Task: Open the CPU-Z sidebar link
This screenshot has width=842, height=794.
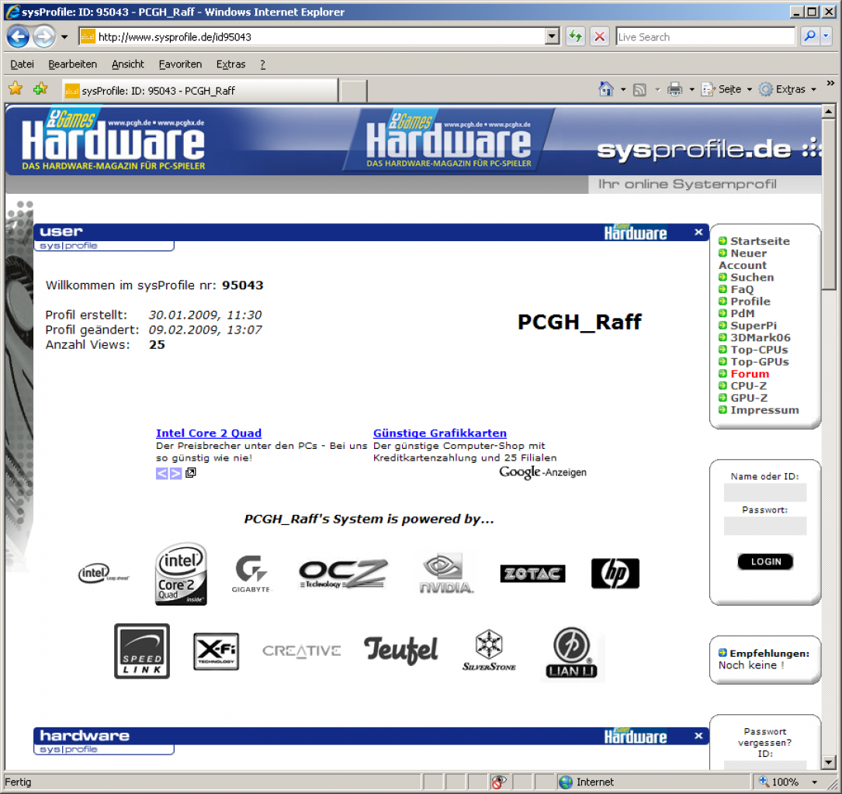Action: click(749, 385)
